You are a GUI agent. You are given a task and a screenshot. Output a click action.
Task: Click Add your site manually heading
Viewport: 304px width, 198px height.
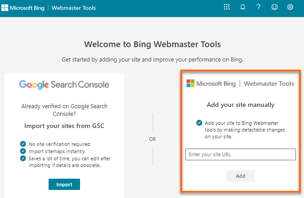tap(241, 105)
